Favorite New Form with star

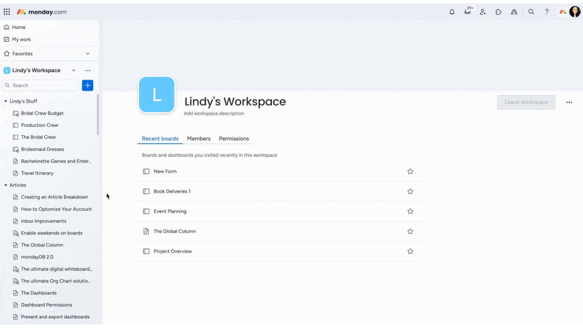tap(410, 172)
